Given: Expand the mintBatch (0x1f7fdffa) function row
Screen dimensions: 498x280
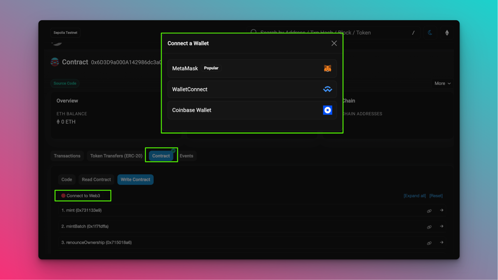Looking at the screenshot, I should pyautogui.click(x=252, y=226).
